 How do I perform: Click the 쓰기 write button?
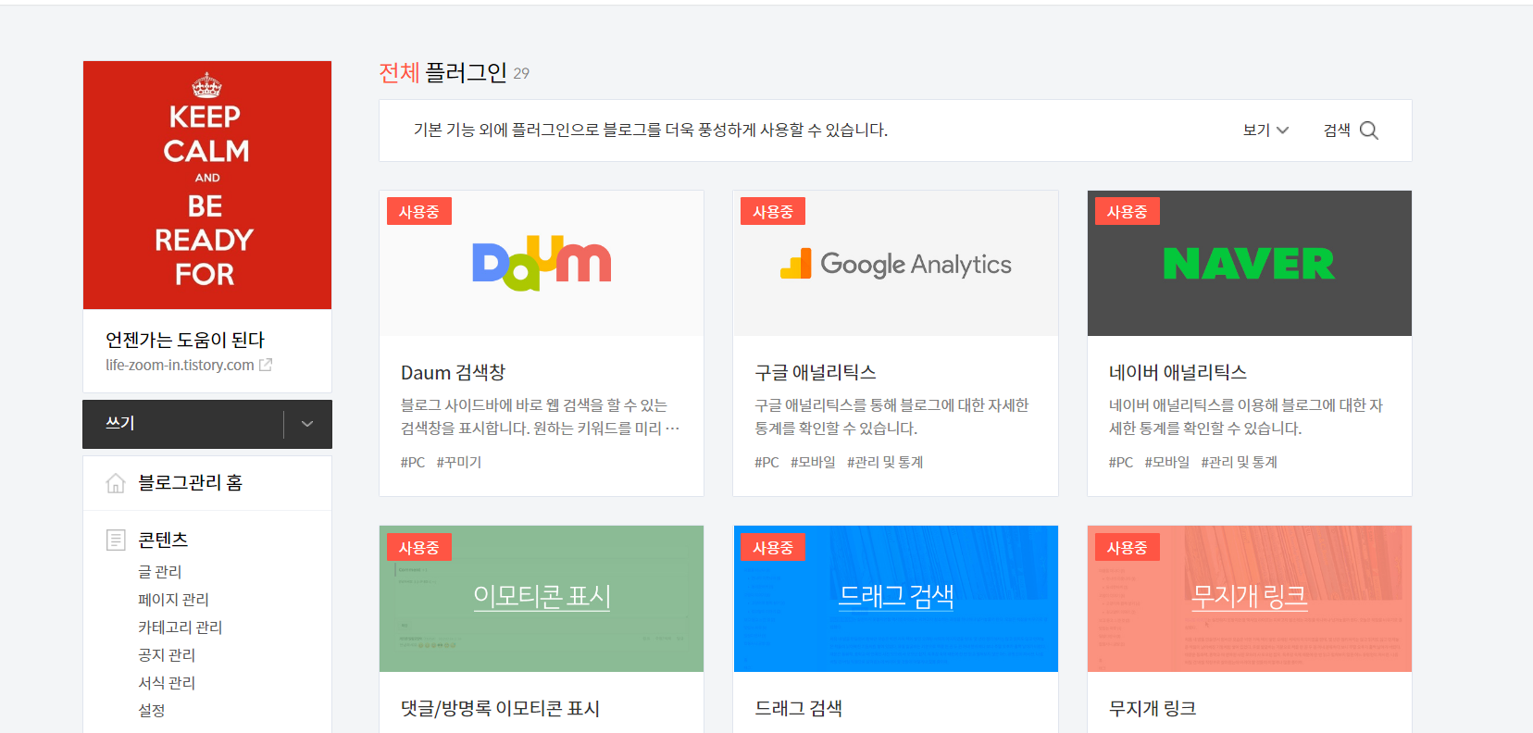point(183,424)
